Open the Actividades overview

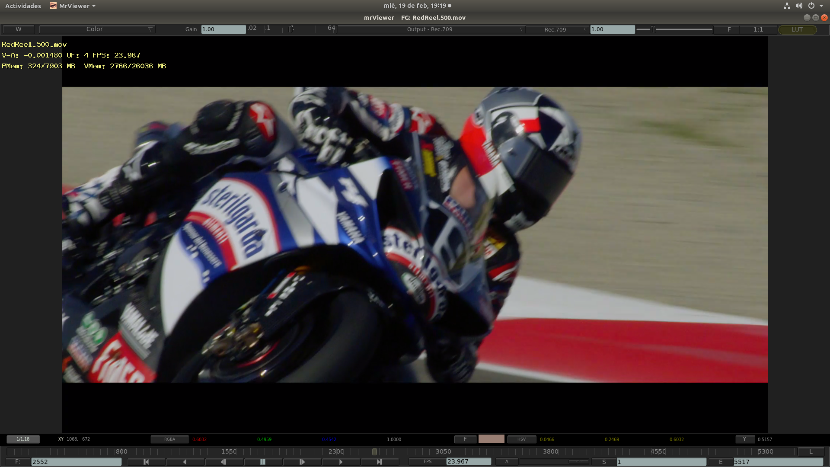23,6
